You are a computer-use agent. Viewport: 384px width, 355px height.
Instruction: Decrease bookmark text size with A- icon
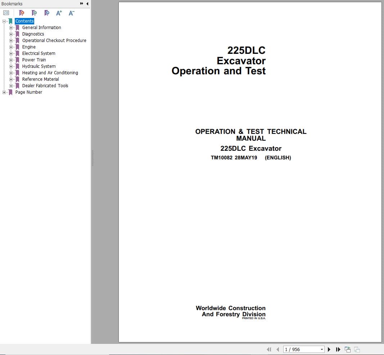[72, 13]
